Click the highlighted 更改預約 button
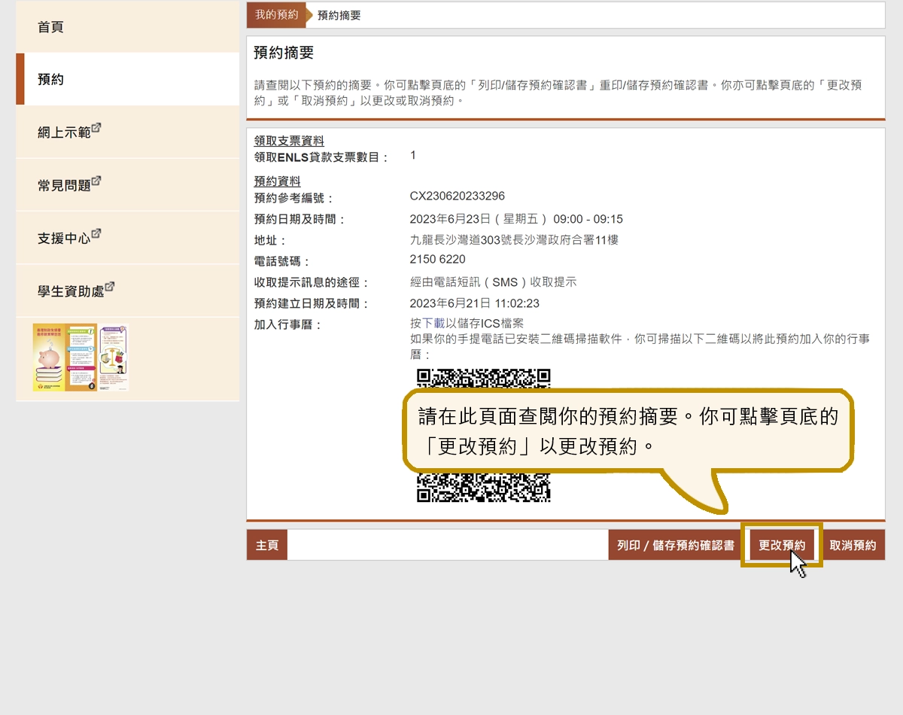 pyautogui.click(x=781, y=544)
